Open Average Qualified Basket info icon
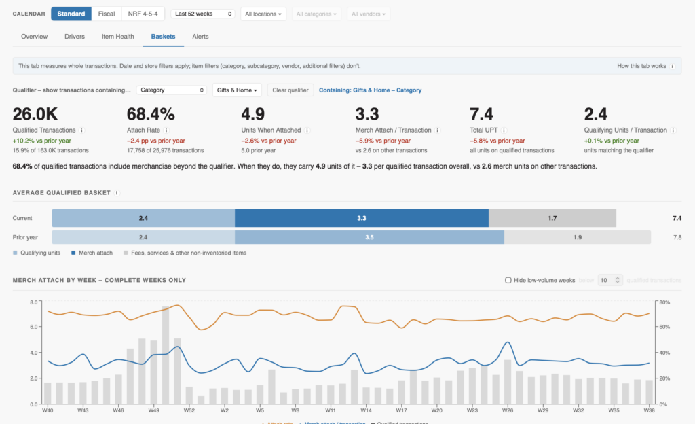The image size is (695, 424). (x=117, y=193)
